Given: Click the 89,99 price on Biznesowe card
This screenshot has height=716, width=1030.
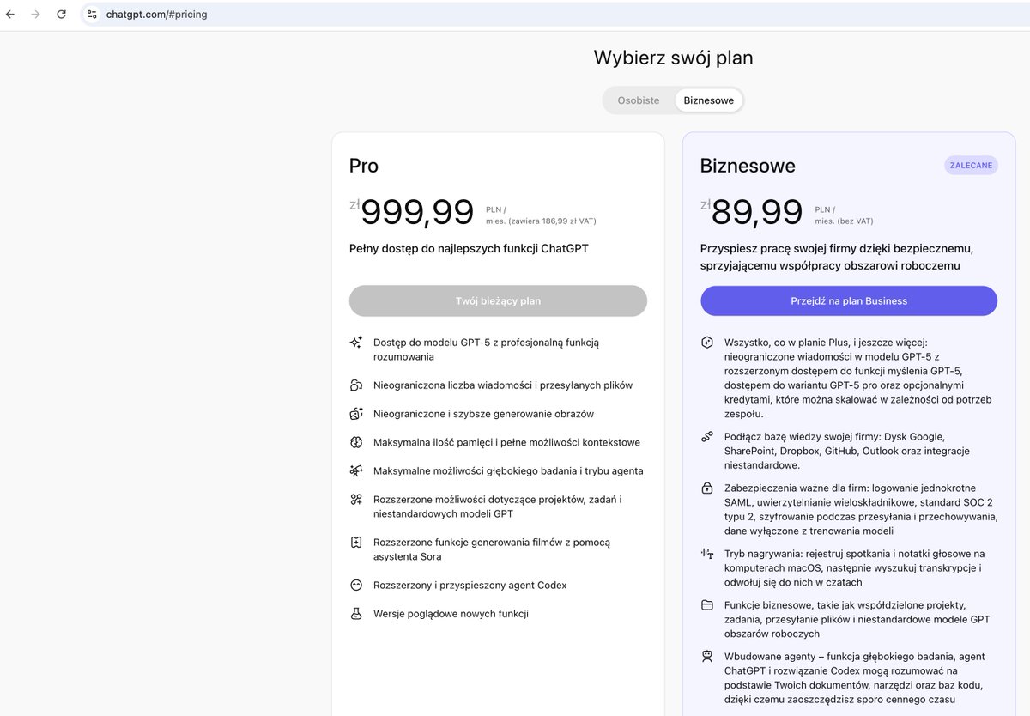Looking at the screenshot, I should coord(757,212).
